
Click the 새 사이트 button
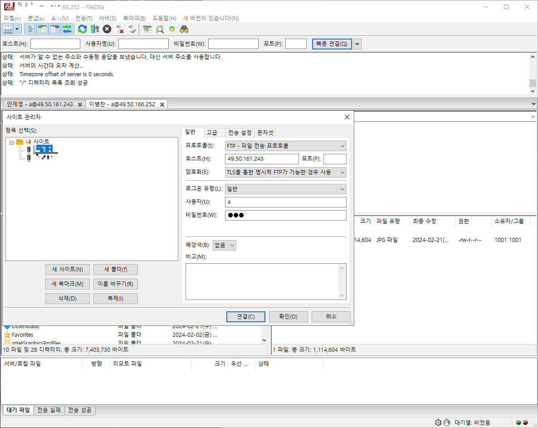click(x=67, y=270)
